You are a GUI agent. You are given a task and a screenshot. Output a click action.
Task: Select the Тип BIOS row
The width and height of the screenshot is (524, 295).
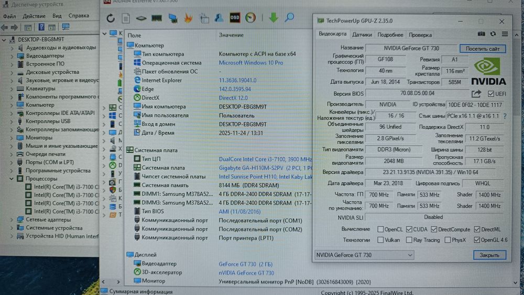click(x=219, y=212)
